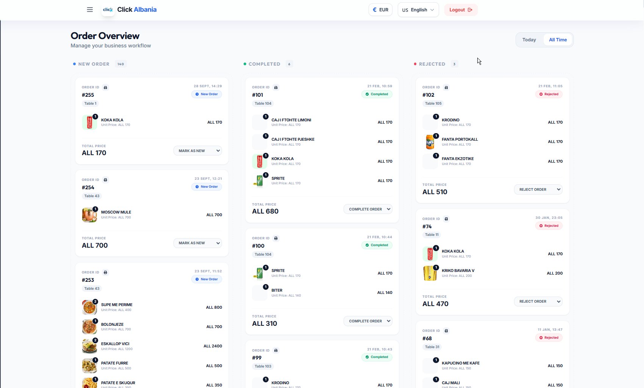Open Reject Order dropdown for order #74
This screenshot has height=388, width=644.
coord(538,302)
